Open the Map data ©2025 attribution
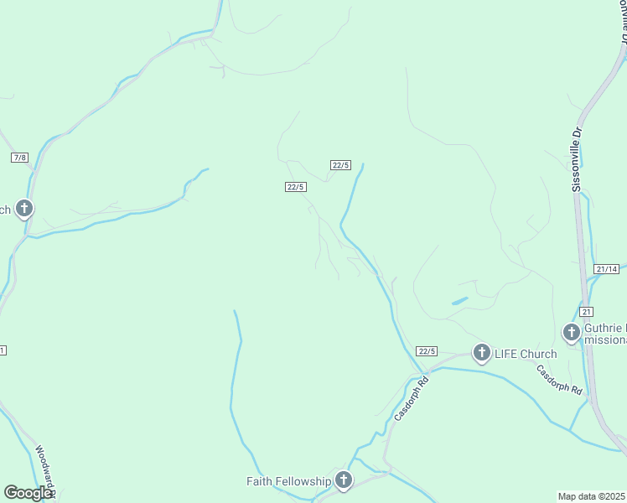The height and width of the screenshot is (503, 627). point(592,496)
